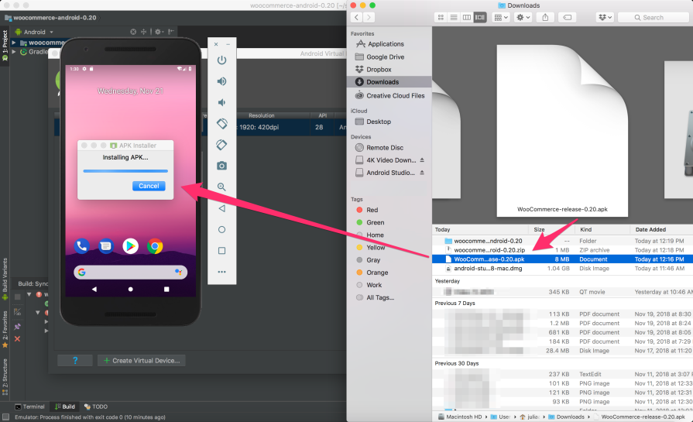Open Applications in Finder sidebar
The width and height of the screenshot is (693, 422).
coord(386,43)
